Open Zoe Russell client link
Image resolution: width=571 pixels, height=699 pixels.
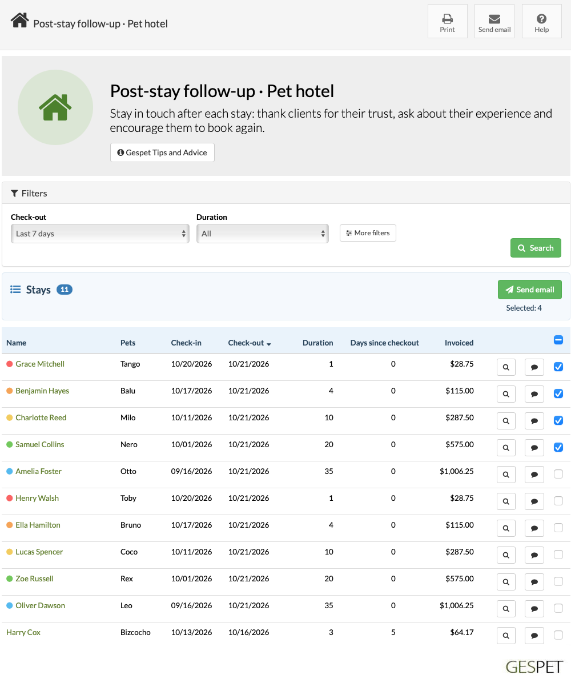tap(34, 579)
